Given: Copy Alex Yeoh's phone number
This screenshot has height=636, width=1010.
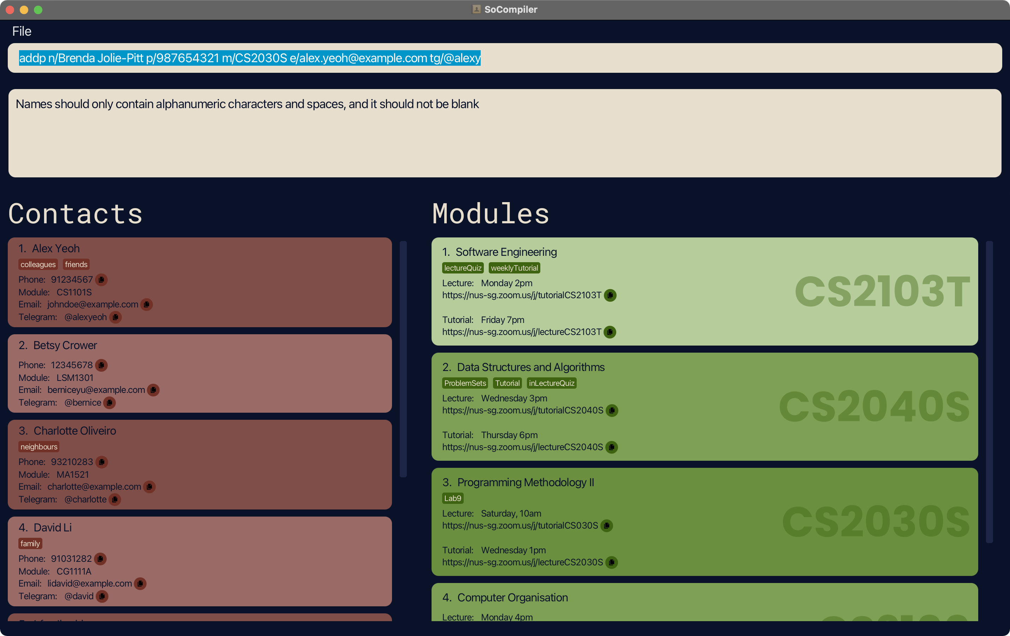Looking at the screenshot, I should (x=101, y=279).
